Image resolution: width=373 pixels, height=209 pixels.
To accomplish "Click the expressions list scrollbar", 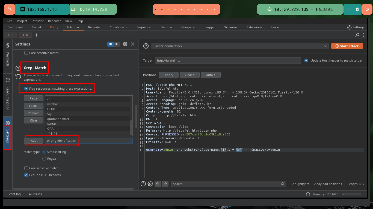I will click(x=131, y=128).
